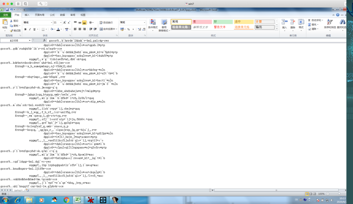
Task: Toggle Wrap Text (自动换行)
Action: click(x=106, y=23)
